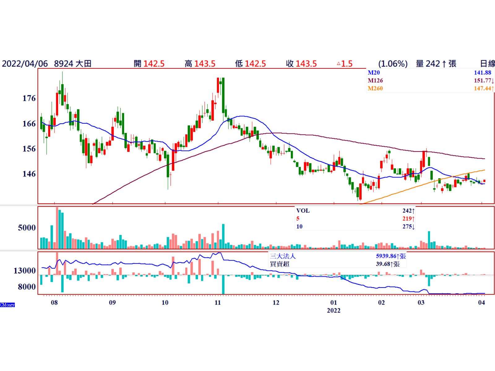Click the 2022/04/06 date header

click(x=25, y=64)
